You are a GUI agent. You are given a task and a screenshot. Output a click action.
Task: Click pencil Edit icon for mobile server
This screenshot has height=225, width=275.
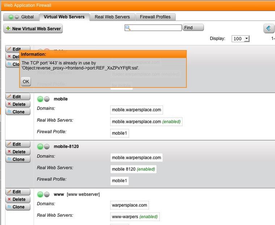9,97
